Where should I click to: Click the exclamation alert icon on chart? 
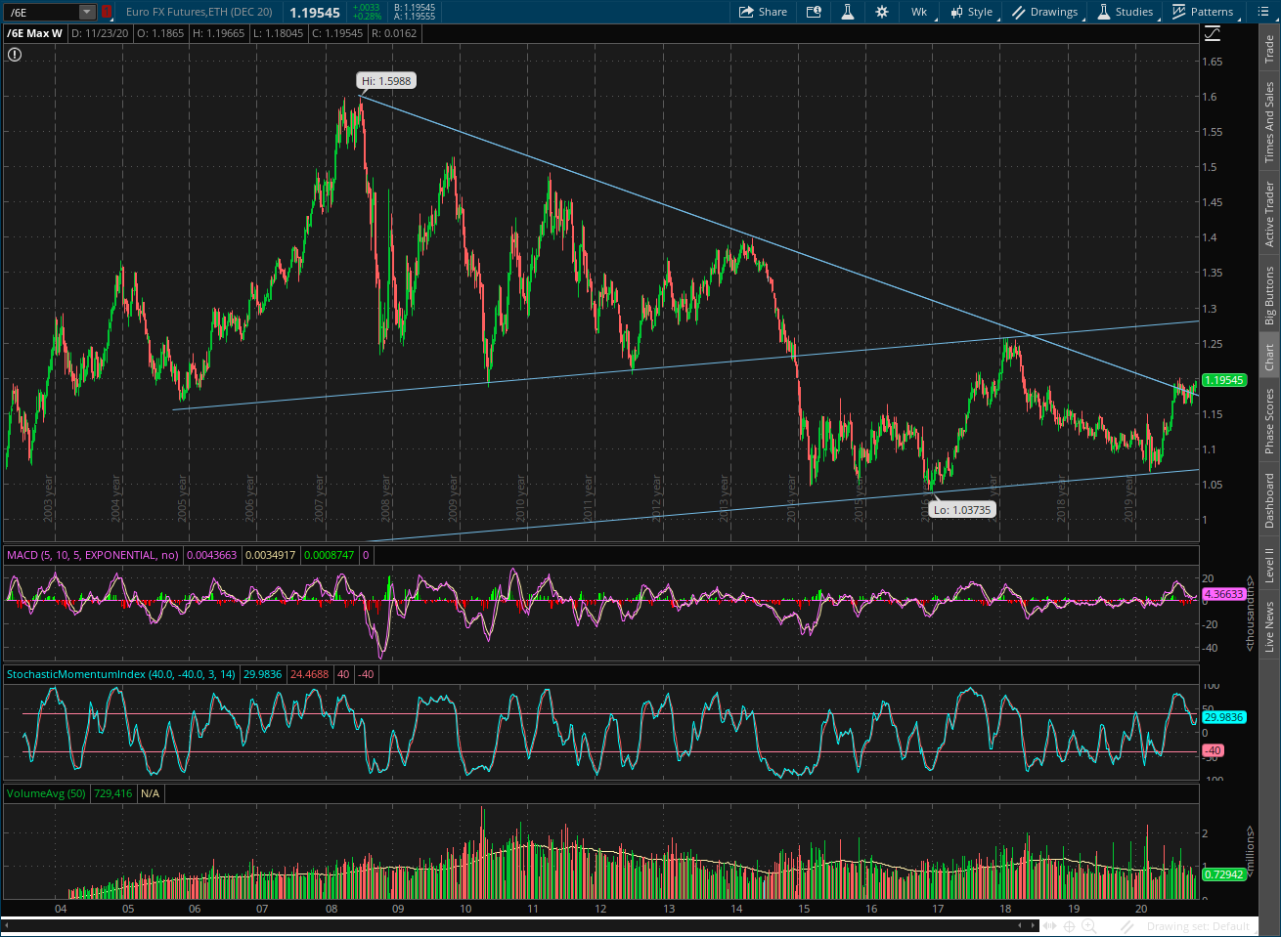(15, 55)
